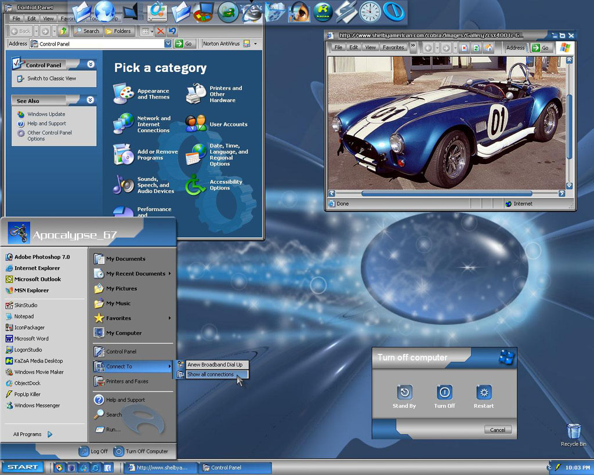Image resolution: width=594 pixels, height=475 pixels.
Task: Open the clock icon in the top dock
Action: tap(370, 12)
